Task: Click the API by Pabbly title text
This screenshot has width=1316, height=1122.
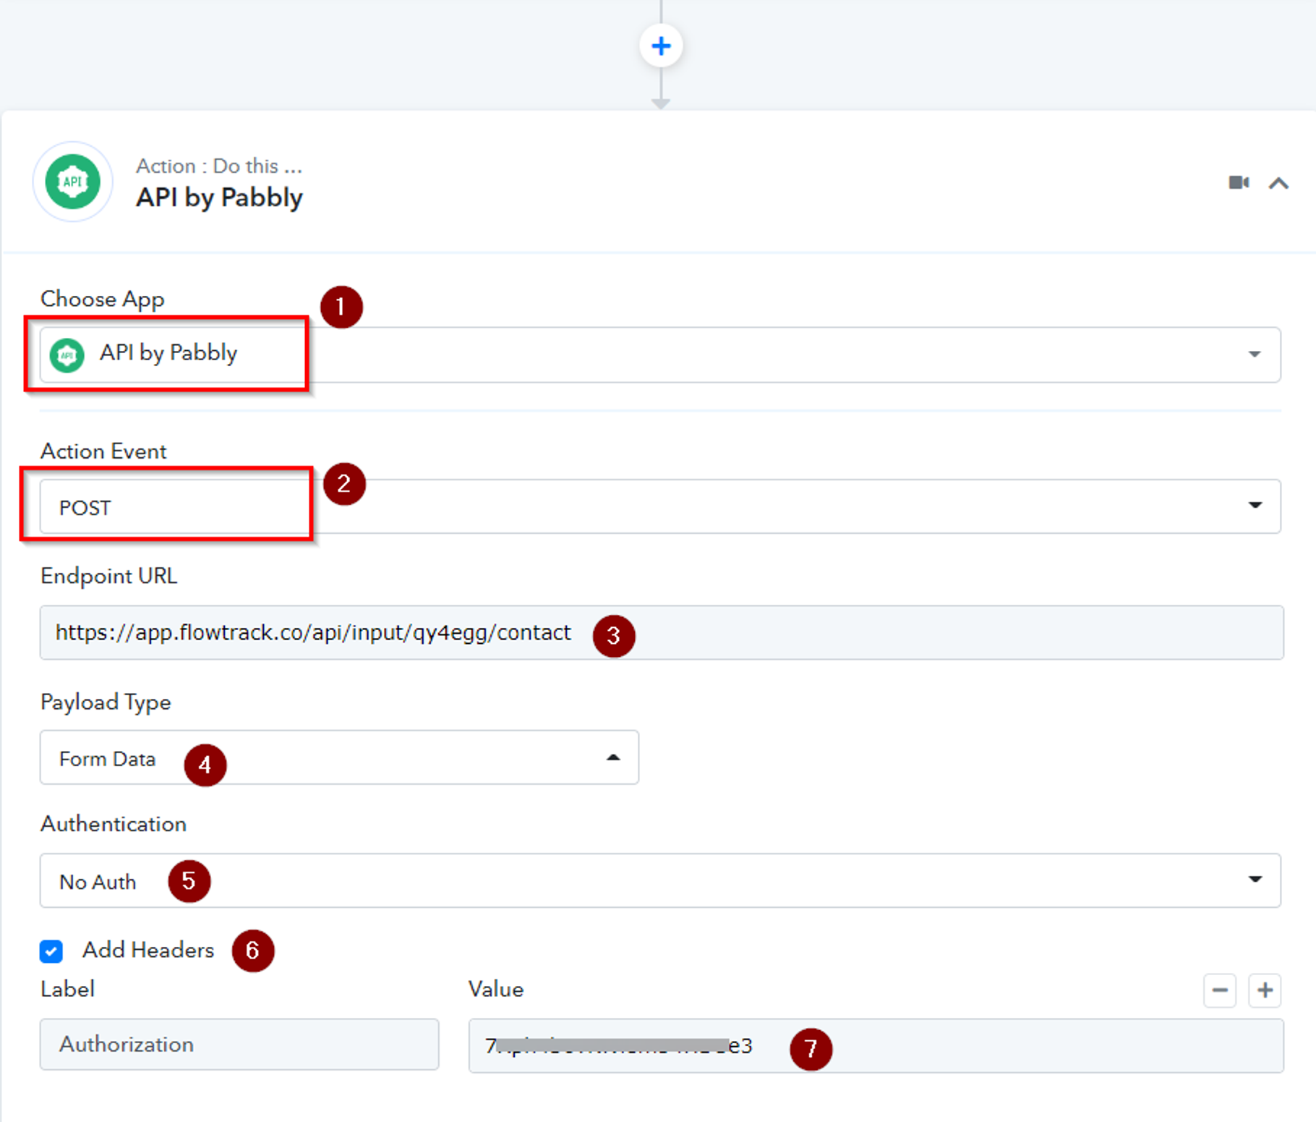Action: [x=219, y=197]
